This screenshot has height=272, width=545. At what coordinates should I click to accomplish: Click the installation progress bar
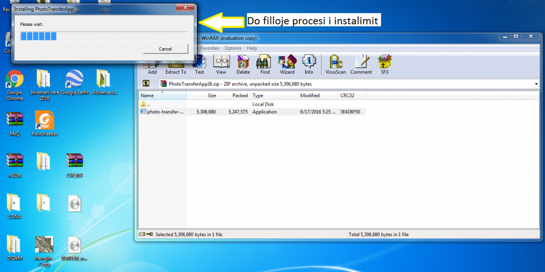tap(104, 36)
